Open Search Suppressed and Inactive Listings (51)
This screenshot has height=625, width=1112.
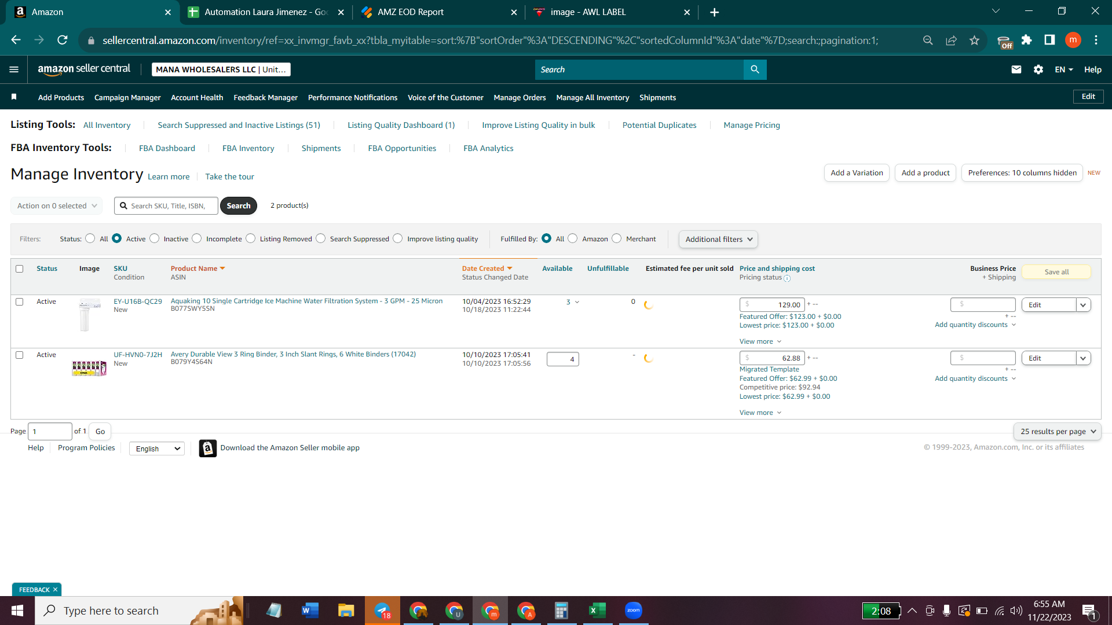click(x=239, y=125)
